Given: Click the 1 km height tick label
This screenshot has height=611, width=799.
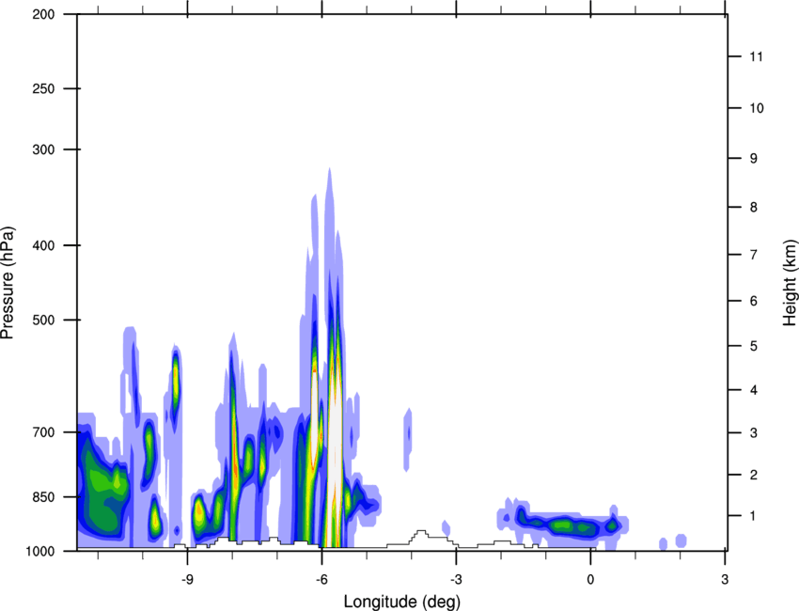Looking at the screenshot, I should (754, 516).
